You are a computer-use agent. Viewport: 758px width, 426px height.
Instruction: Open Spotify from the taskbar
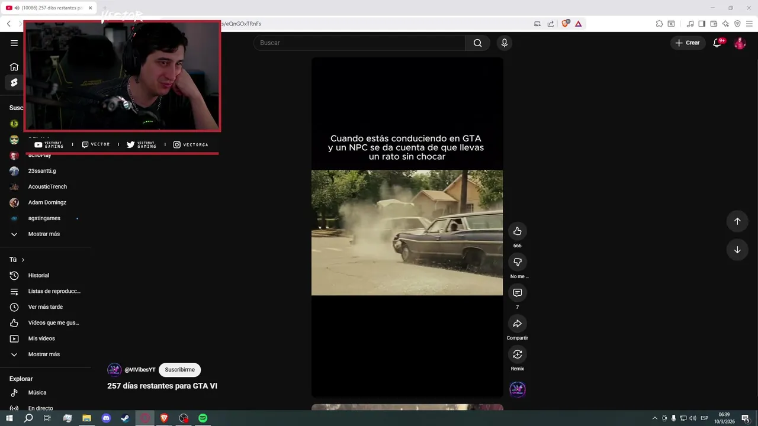203,418
